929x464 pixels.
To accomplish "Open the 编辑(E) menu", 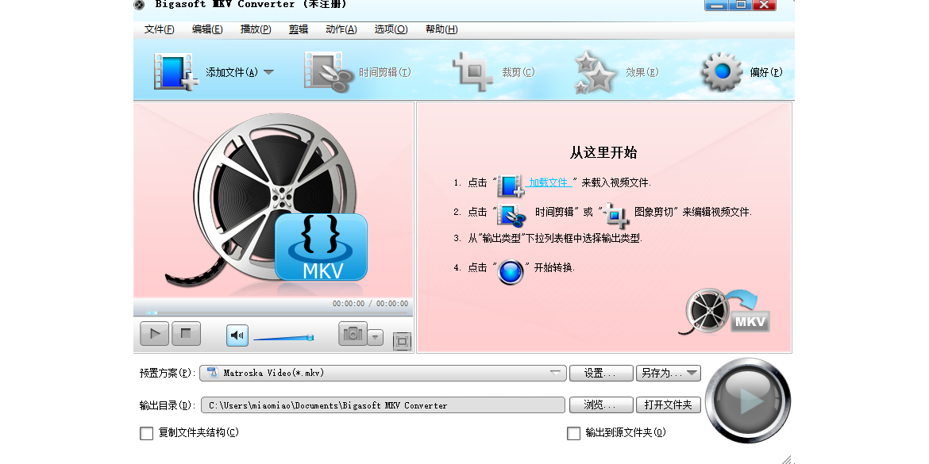I will 206,29.
